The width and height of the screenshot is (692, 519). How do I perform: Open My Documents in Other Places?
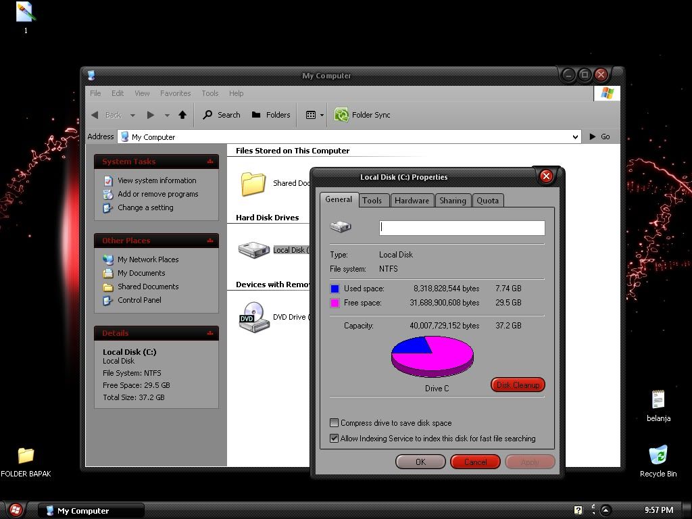[x=141, y=273]
